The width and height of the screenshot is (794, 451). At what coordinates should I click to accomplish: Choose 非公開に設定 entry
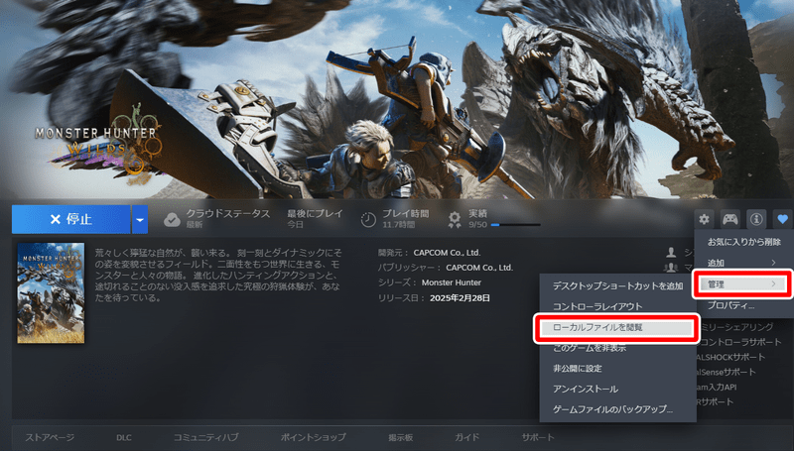617,369
